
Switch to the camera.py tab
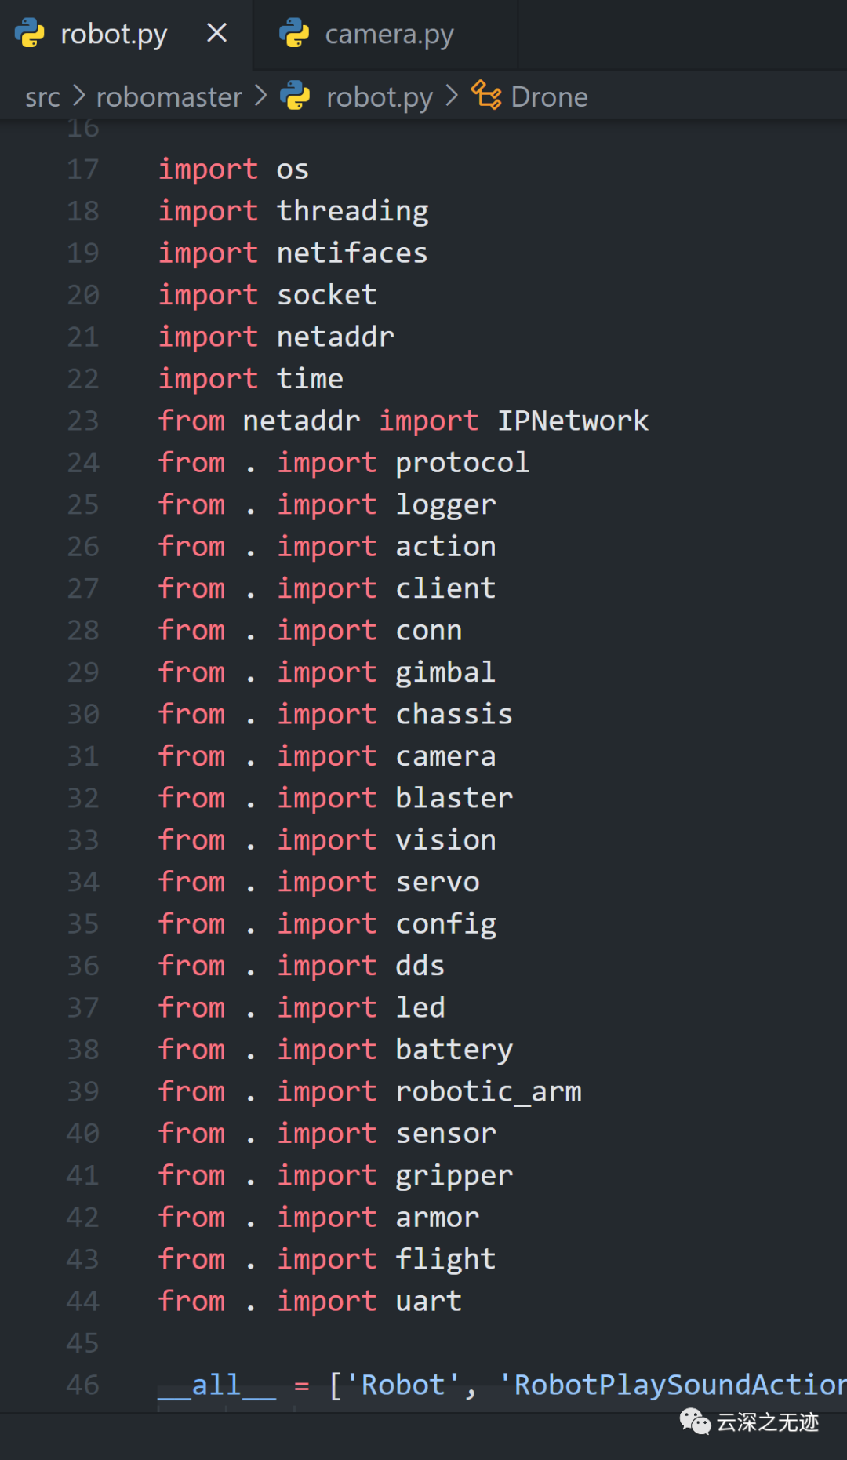tap(388, 35)
